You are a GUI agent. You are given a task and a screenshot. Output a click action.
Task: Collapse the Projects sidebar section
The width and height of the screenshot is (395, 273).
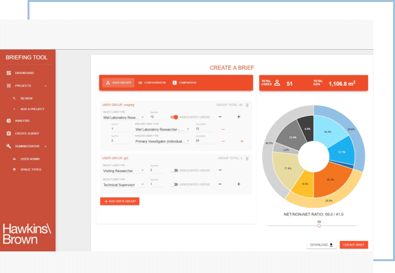tap(45, 86)
